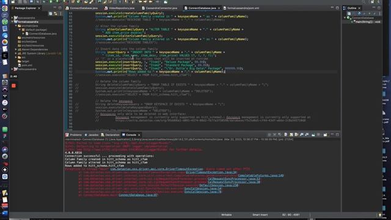
Task: Close the Package Explorer view
Action: (39, 8)
